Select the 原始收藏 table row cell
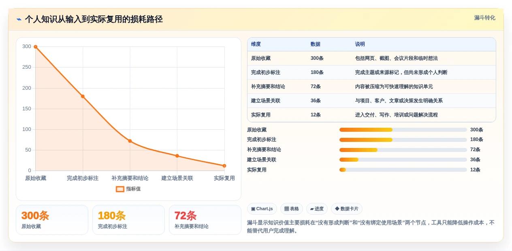Screen dimensions: 512x251 261,58
